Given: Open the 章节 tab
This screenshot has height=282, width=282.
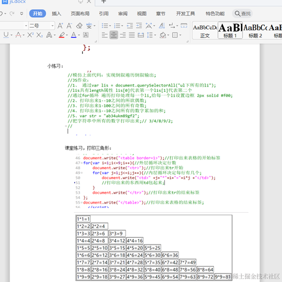Looking at the screenshot, I should pyautogui.click(x=161, y=13).
